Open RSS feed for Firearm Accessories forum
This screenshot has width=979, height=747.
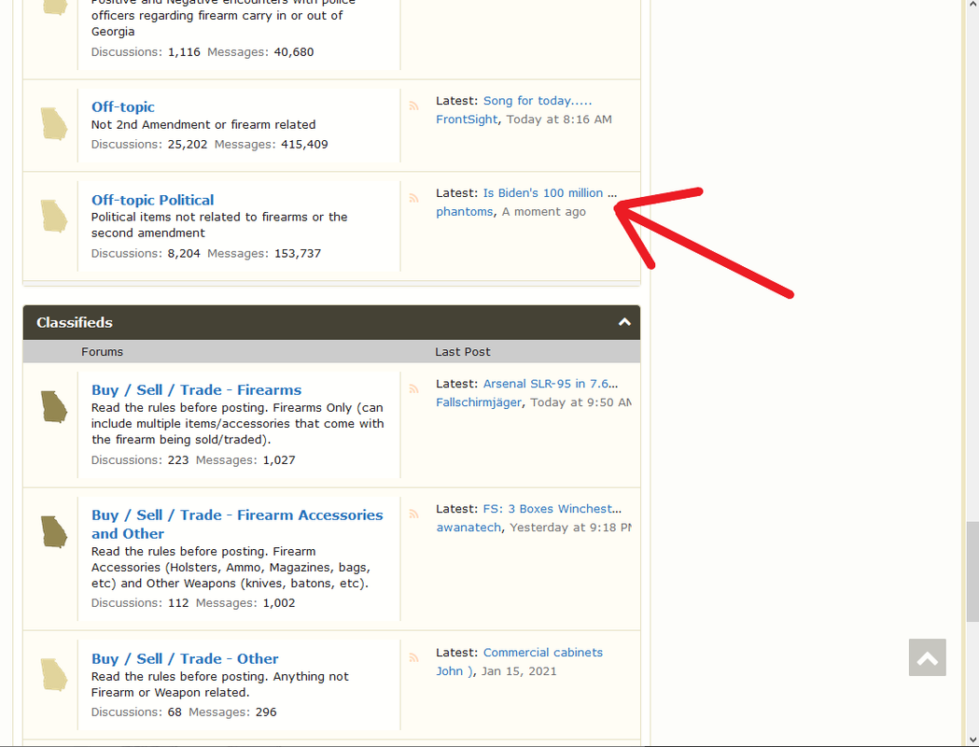click(x=414, y=514)
